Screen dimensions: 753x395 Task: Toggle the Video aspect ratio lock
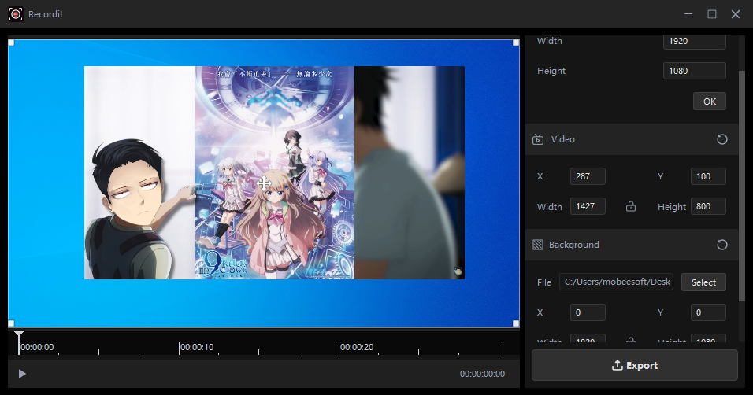click(x=630, y=207)
